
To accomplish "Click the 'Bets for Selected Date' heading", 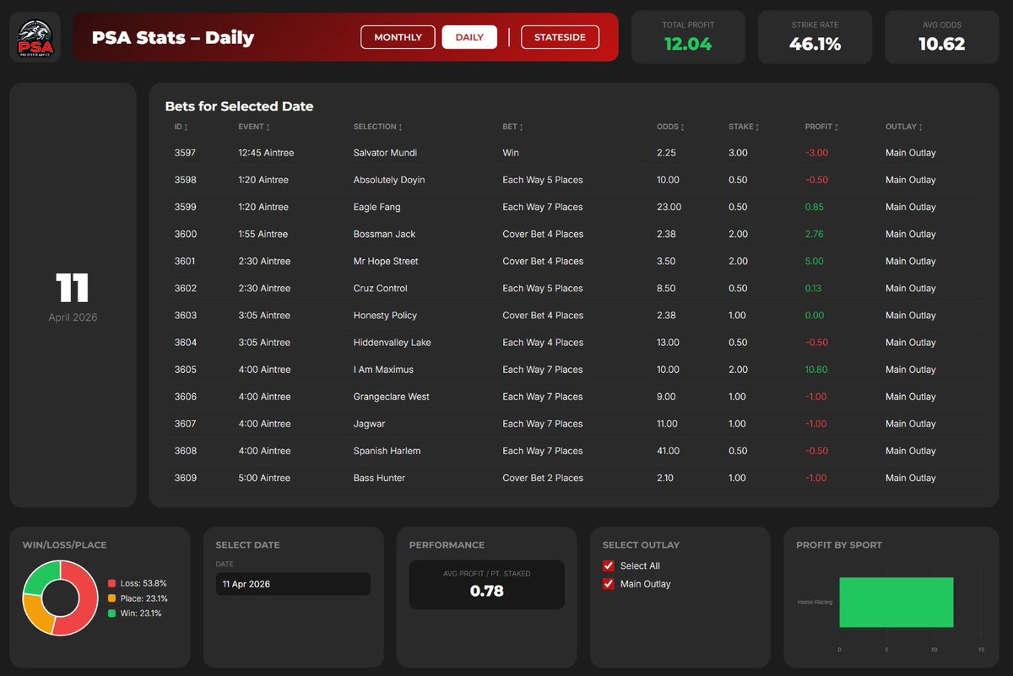I will coord(239,106).
